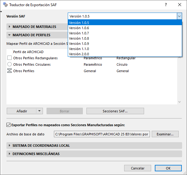Select Versión 1.1.0 entry
The width and height of the screenshot is (187, 175).
click(125, 49)
